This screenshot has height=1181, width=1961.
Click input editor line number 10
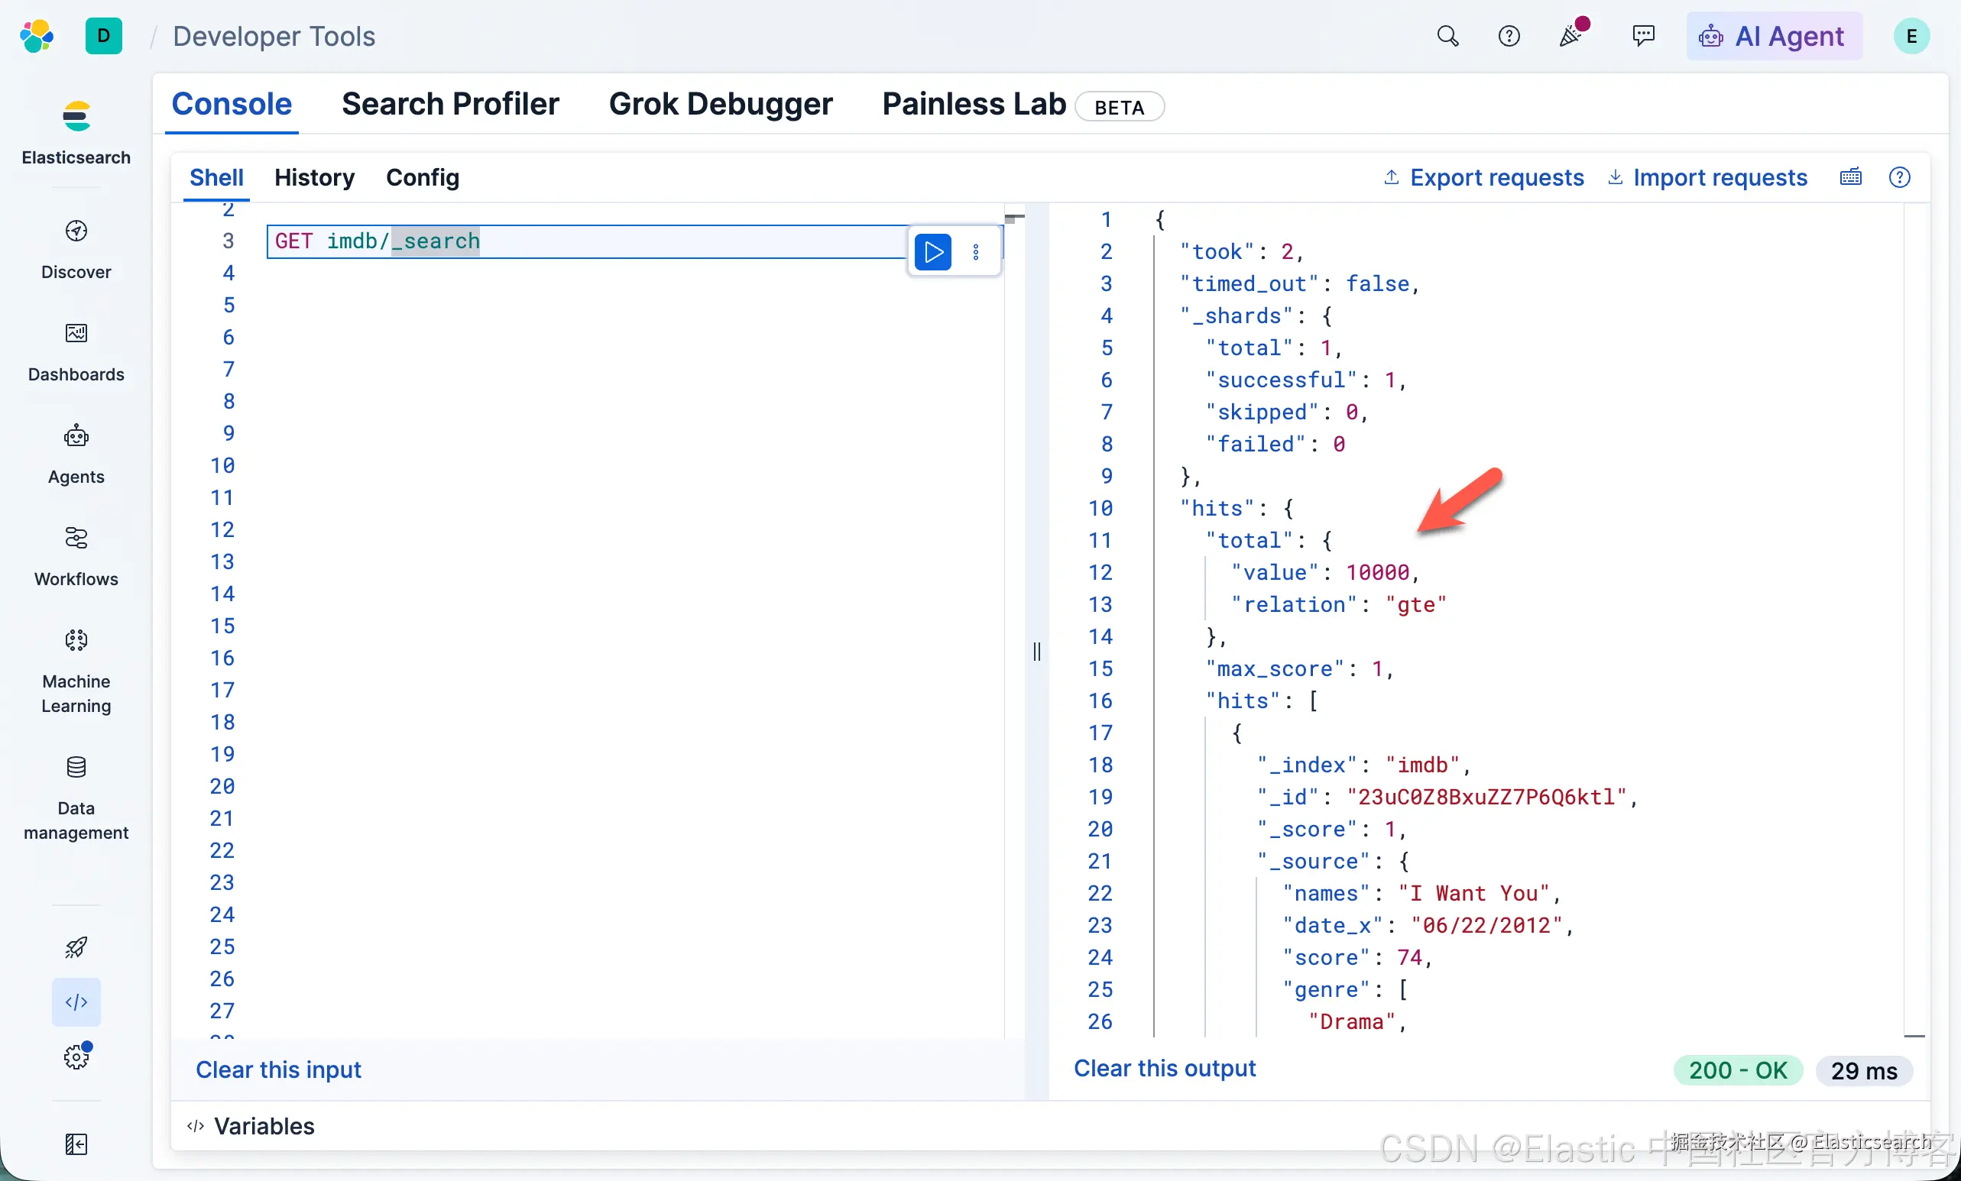(x=222, y=465)
